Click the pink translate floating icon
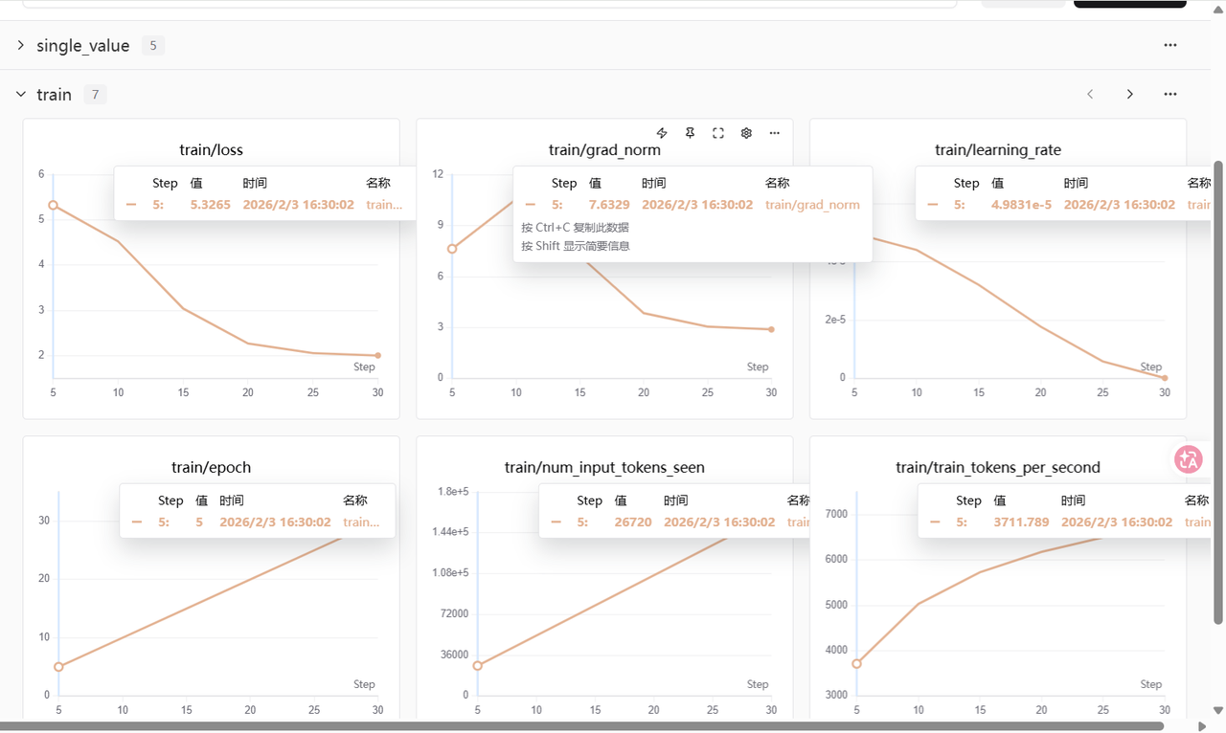 click(x=1189, y=459)
